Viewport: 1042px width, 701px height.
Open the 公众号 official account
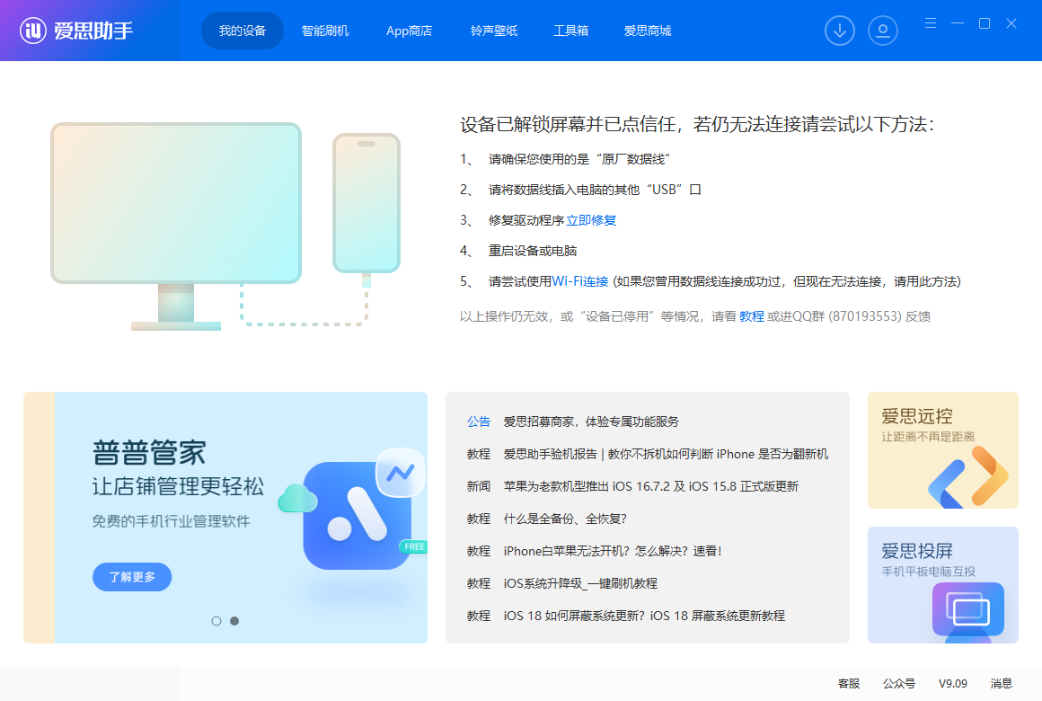[x=899, y=683]
